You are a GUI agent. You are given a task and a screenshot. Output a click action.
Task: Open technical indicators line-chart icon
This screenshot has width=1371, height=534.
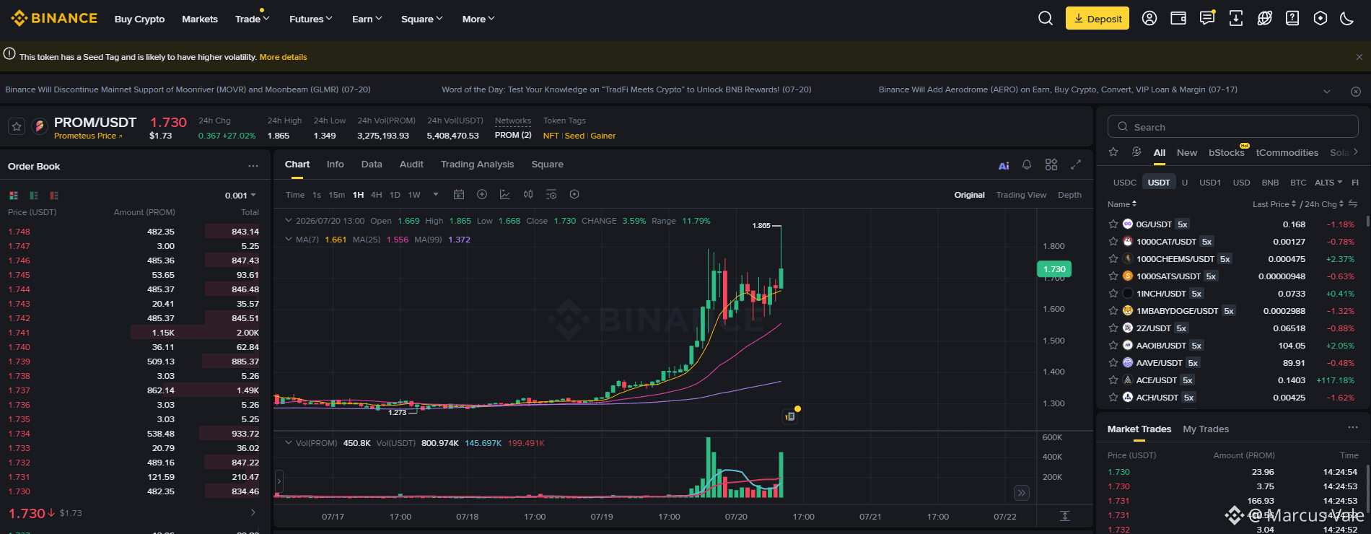coord(505,195)
